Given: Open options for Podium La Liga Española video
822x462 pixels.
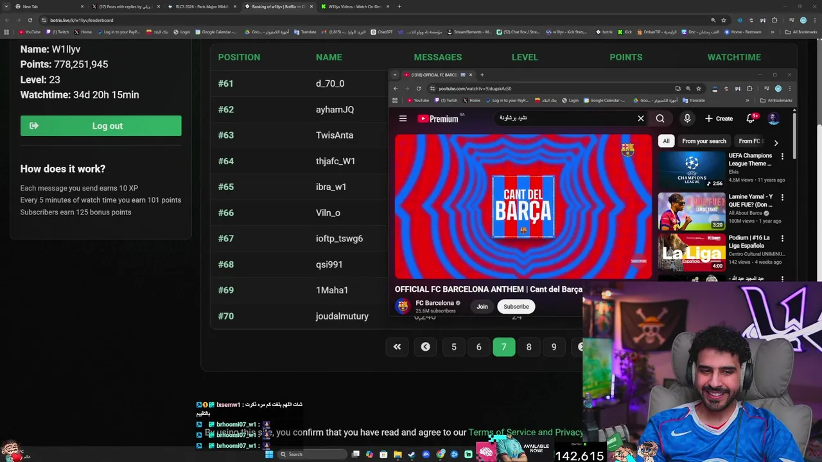Looking at the screenshot, I should click(x=782, y=238).
